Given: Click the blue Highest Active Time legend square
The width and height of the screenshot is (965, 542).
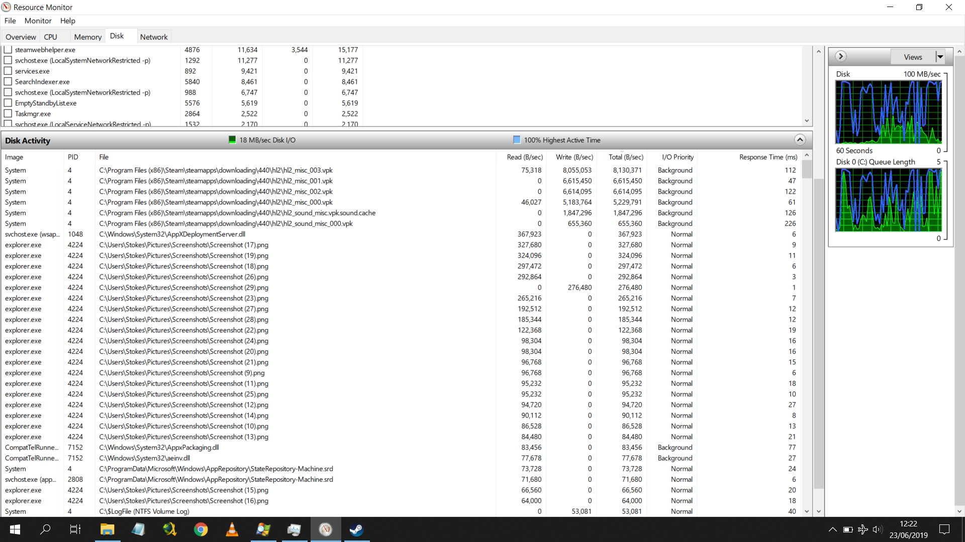Looking at the screenshot, I should [517, 140].
